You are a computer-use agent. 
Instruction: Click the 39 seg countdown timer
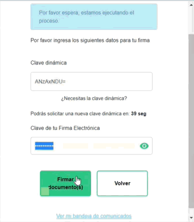coord(139,114)
